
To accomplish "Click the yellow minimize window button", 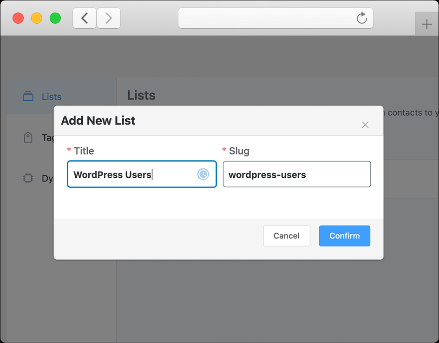I will (37, 18).
